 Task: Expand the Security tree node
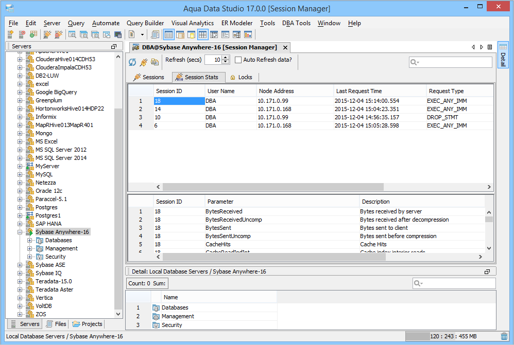click(x=29, y=257)
